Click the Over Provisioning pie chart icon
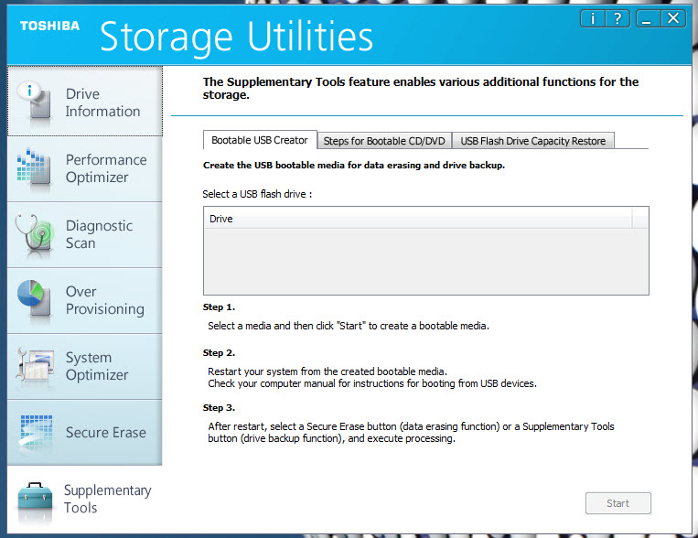The width and height of the screenshot is (698, 538). pos(34,300)
